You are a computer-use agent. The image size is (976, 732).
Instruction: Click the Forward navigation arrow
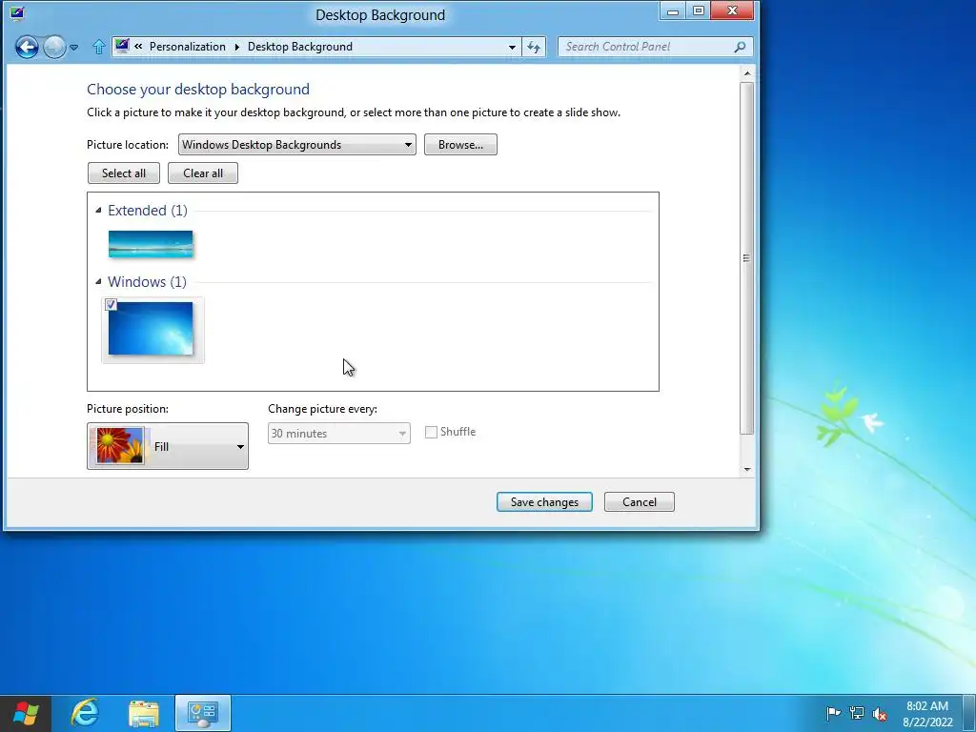click(54, 47)
